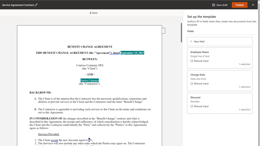Click the "3 fields" counter label
Viewport: 260px width, 146px height.
(94, 13)
